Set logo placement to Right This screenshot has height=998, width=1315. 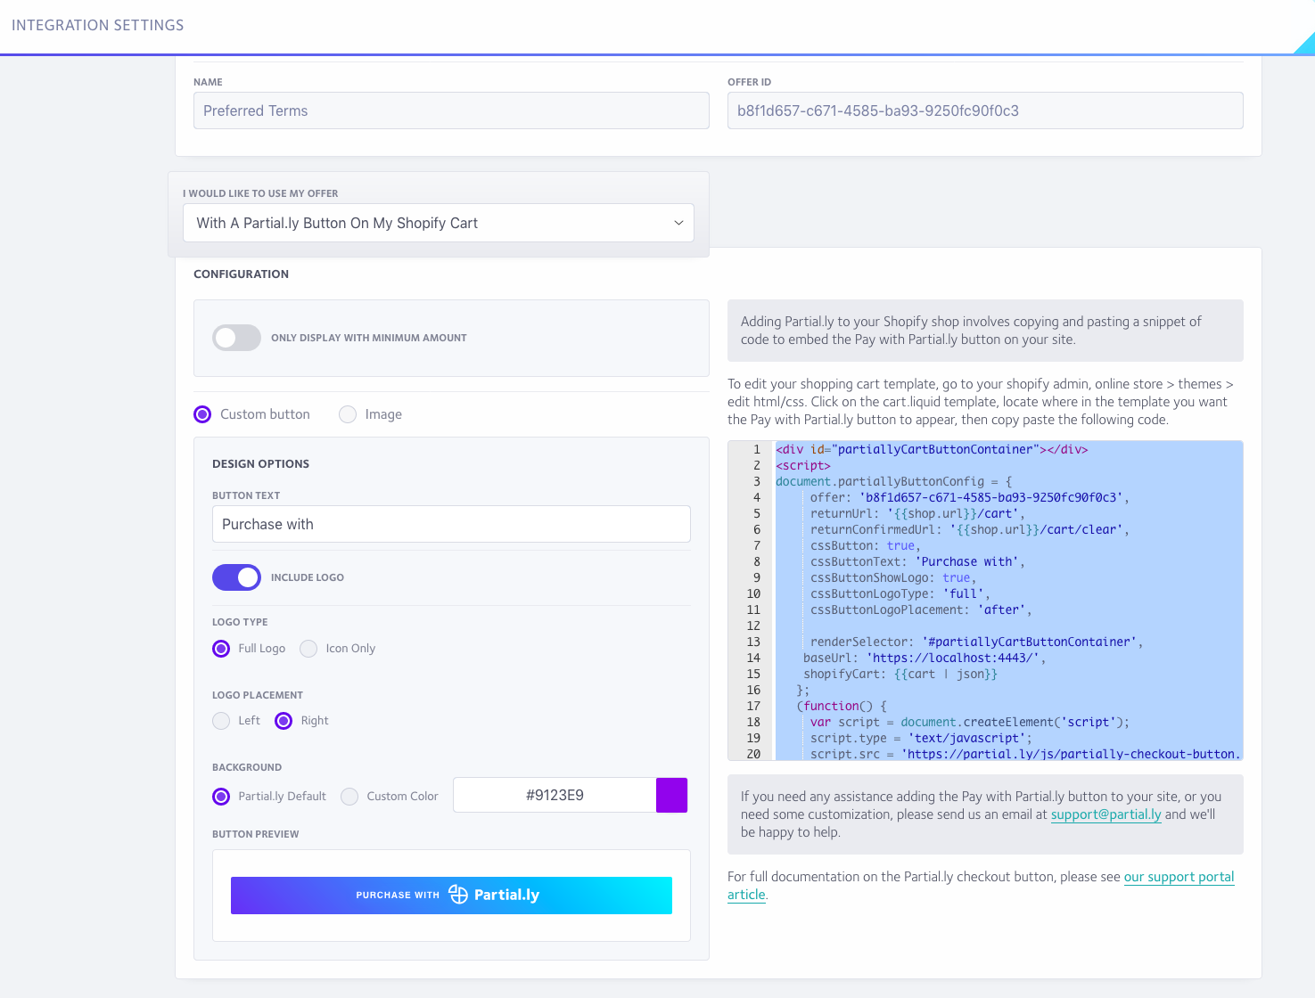point(284,721)
